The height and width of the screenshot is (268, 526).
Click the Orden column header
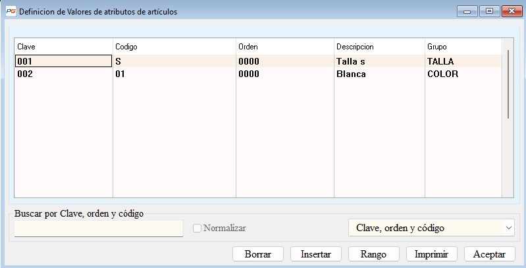[x=285, y=47]
